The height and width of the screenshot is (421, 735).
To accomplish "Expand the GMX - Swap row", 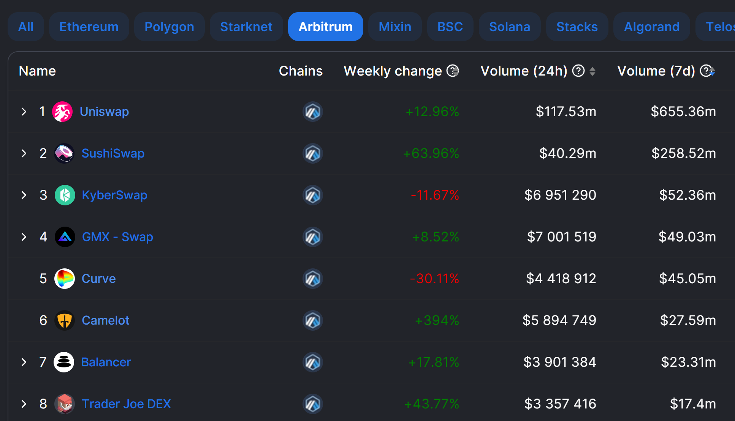I will (24, 237).
